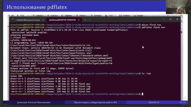Switch to the C:\WINDOWS\system32\cmd.exe terminal tab

coord(28,20)
